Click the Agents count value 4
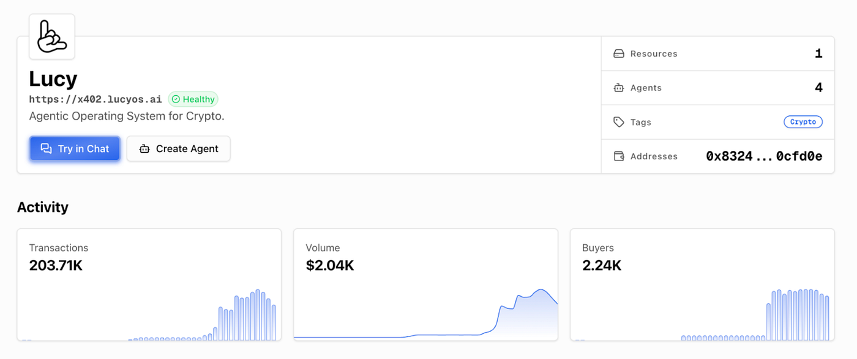The image size is (857, 359). click(818, 88)
